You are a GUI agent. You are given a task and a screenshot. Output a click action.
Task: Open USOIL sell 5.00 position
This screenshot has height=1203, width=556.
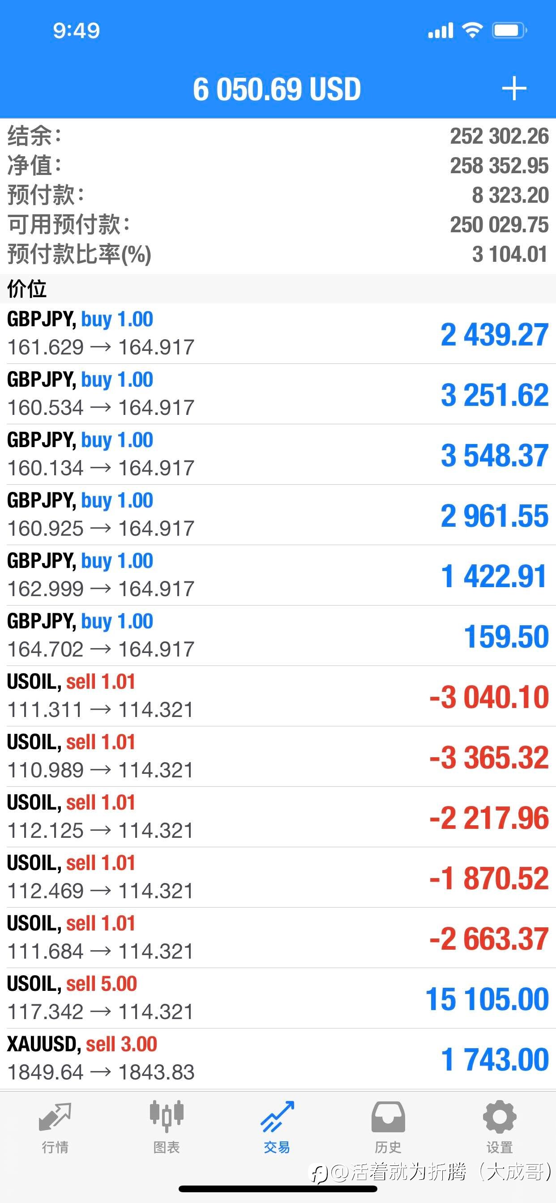pos(278,998)
